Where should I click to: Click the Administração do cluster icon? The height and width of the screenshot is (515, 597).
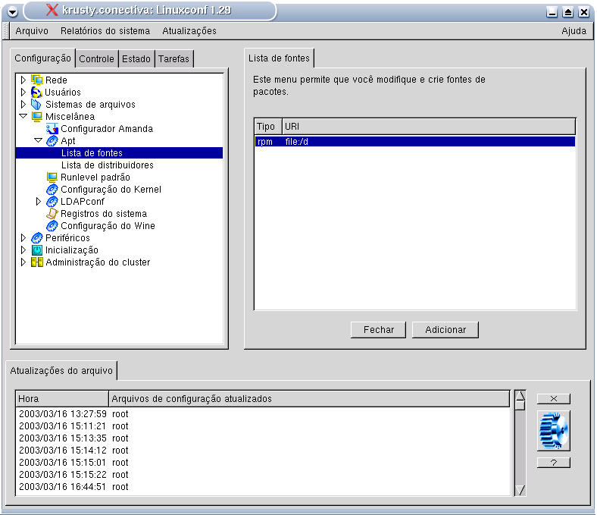[37, 262]
